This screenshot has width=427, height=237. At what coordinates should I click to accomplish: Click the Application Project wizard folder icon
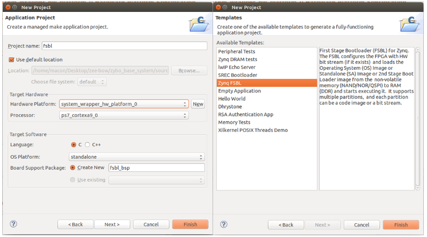[x=199, y=24]
